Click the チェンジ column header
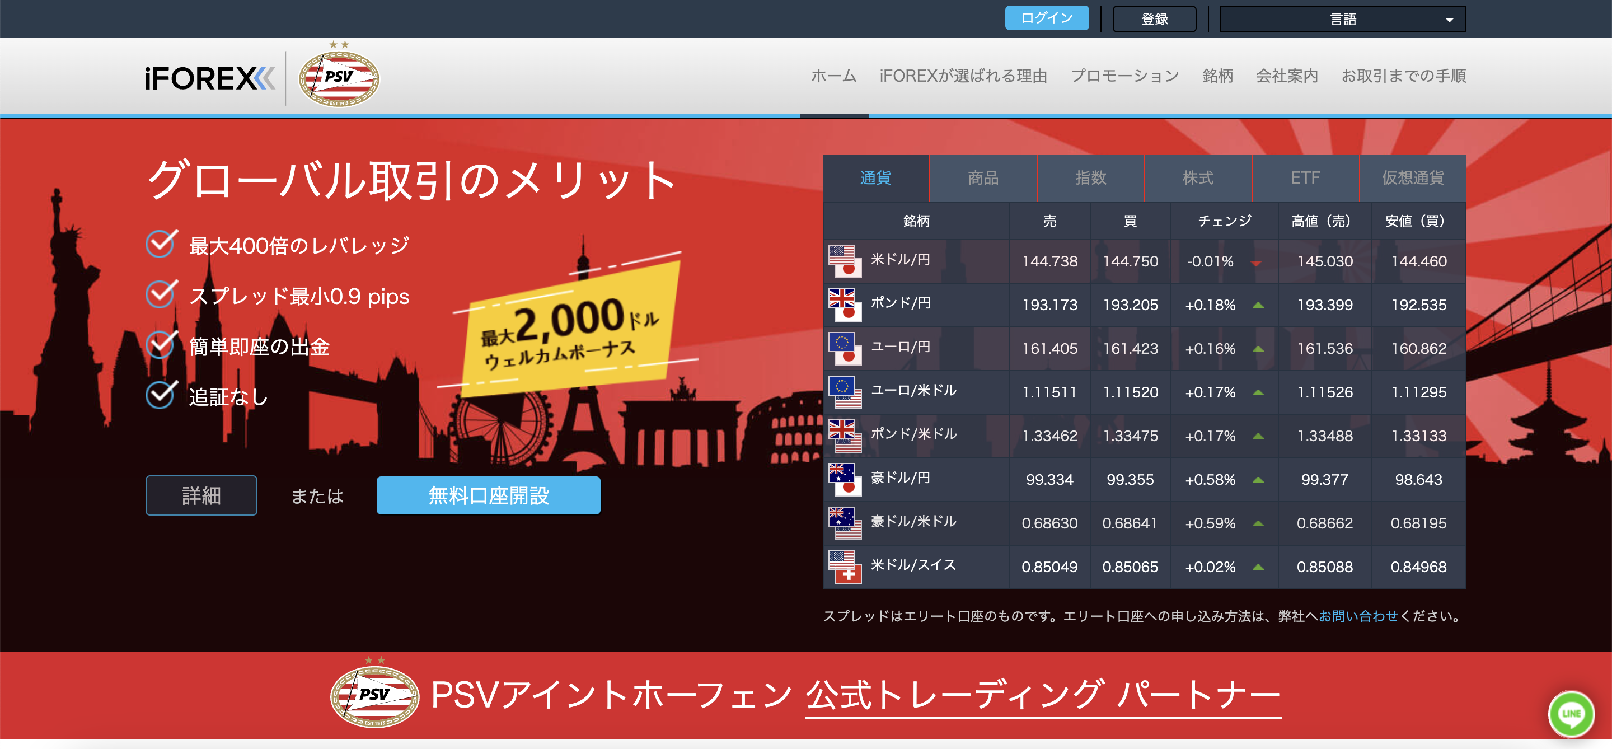 tap(1224, 221)
